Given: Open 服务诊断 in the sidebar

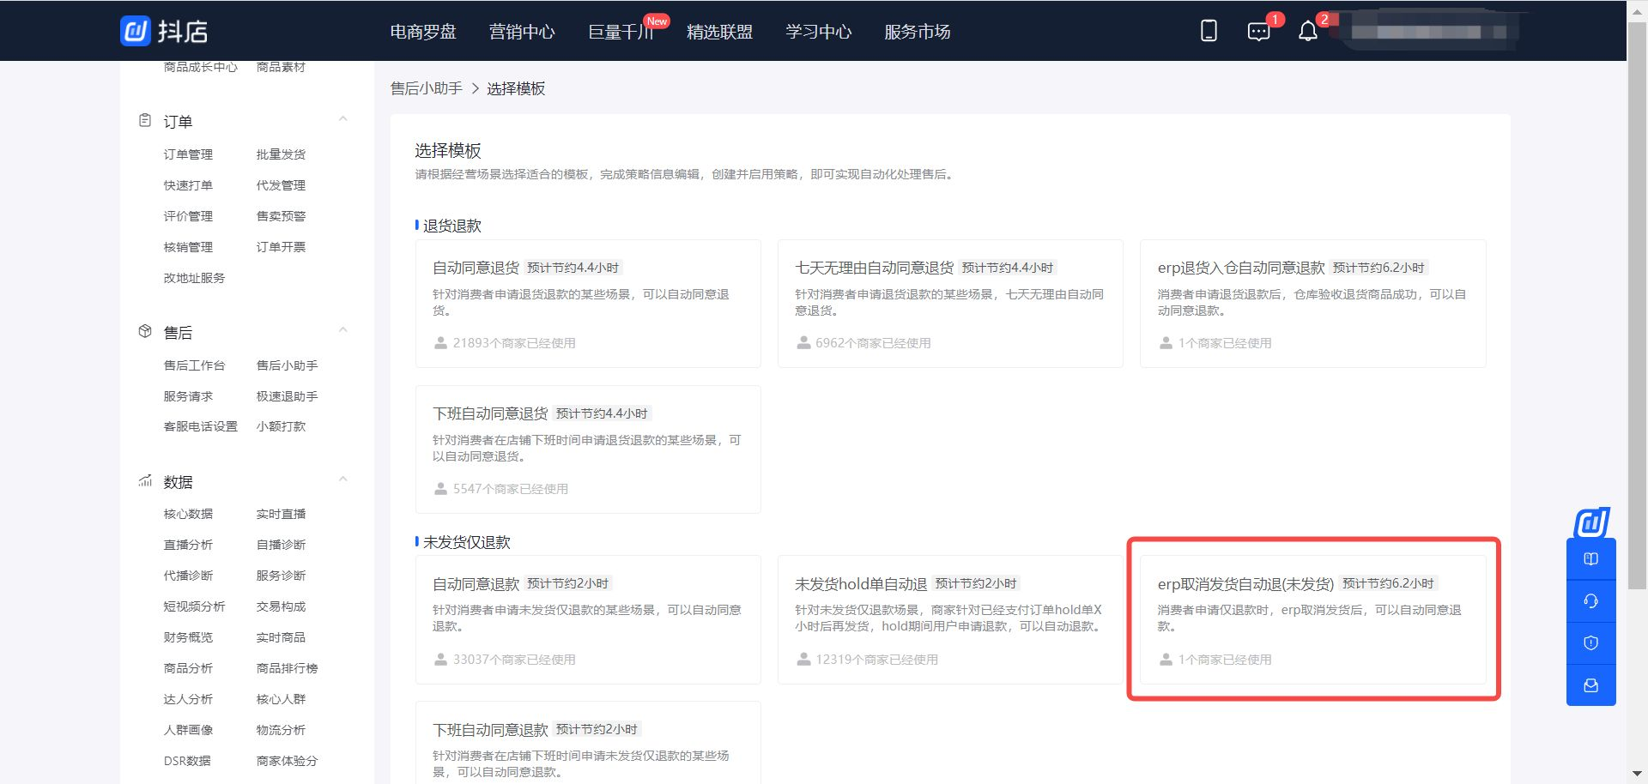Looking at the screenshot, I should 281,576.
